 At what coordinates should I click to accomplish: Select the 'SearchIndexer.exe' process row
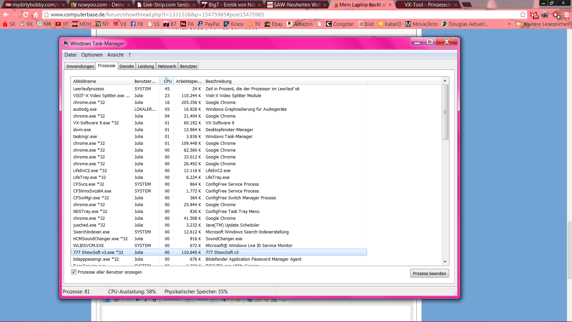pos(219,232)
